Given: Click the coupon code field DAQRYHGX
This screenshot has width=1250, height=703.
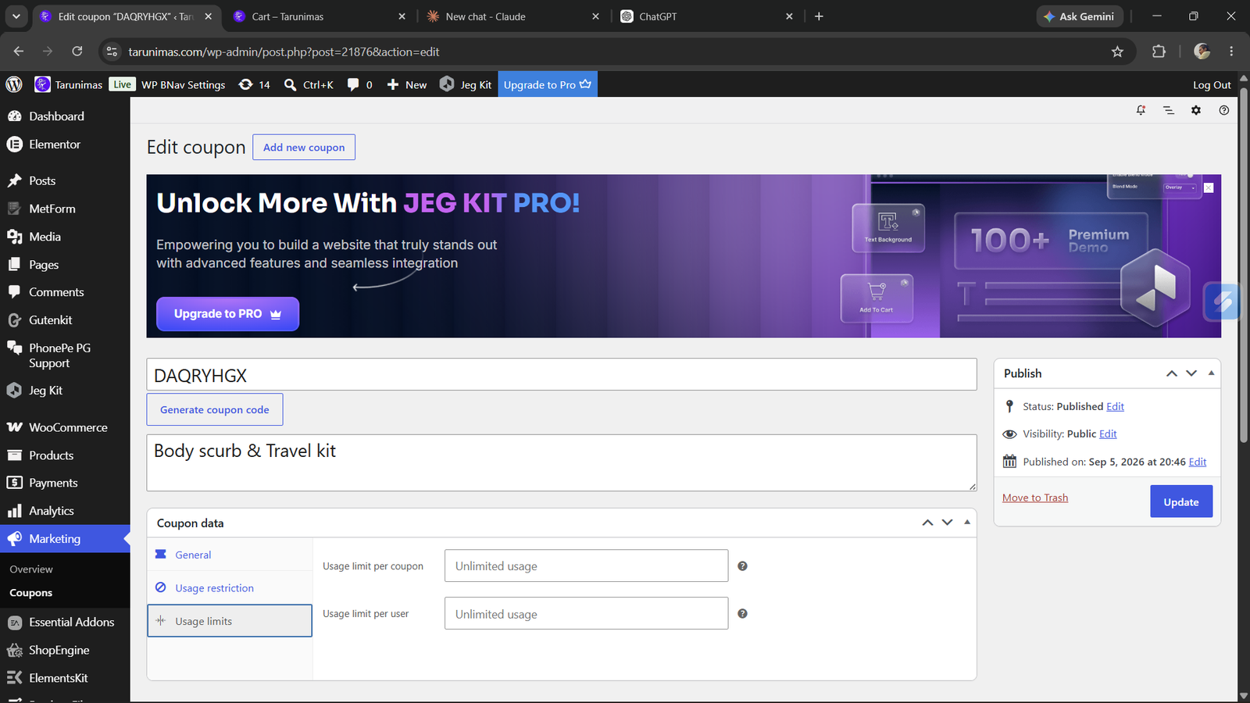Looking at the screenshot, I should click(x=562, y=375).
